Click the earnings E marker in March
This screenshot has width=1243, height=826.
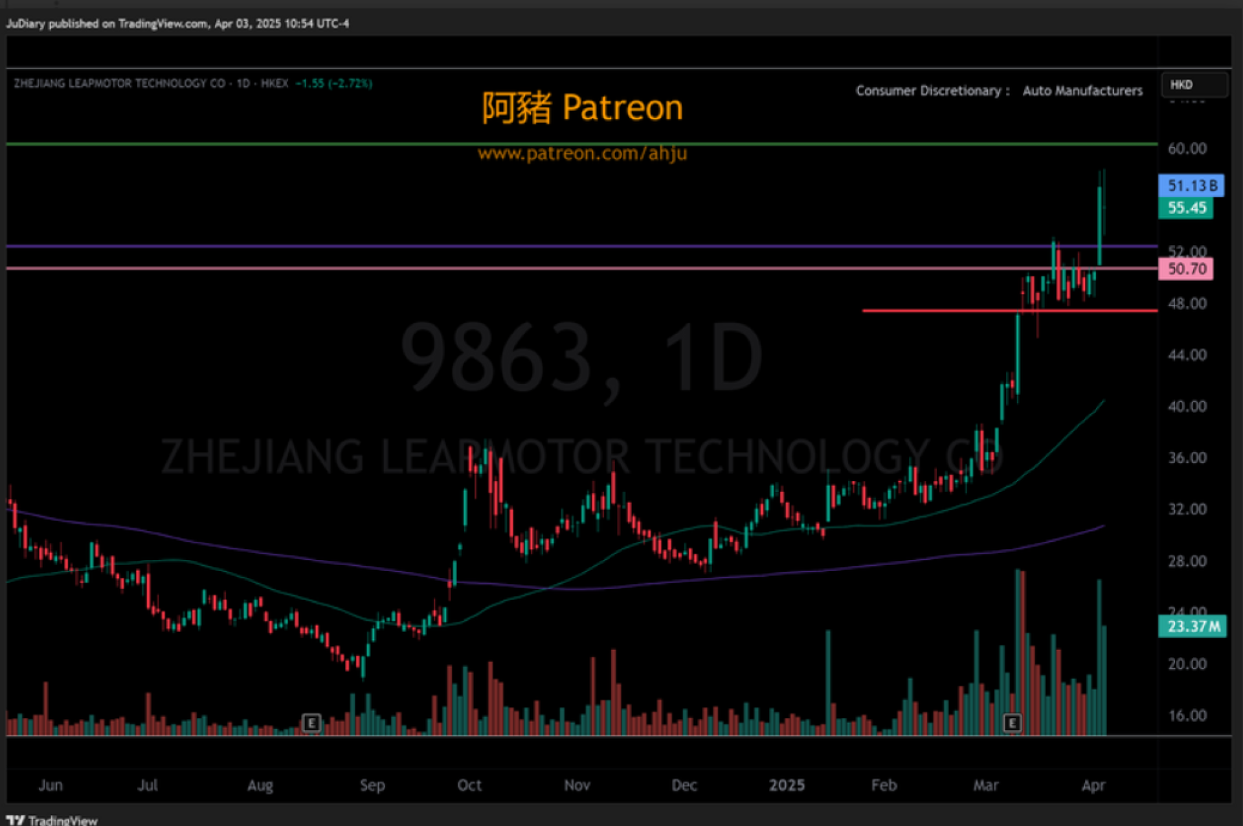(x=1012, y=722)
